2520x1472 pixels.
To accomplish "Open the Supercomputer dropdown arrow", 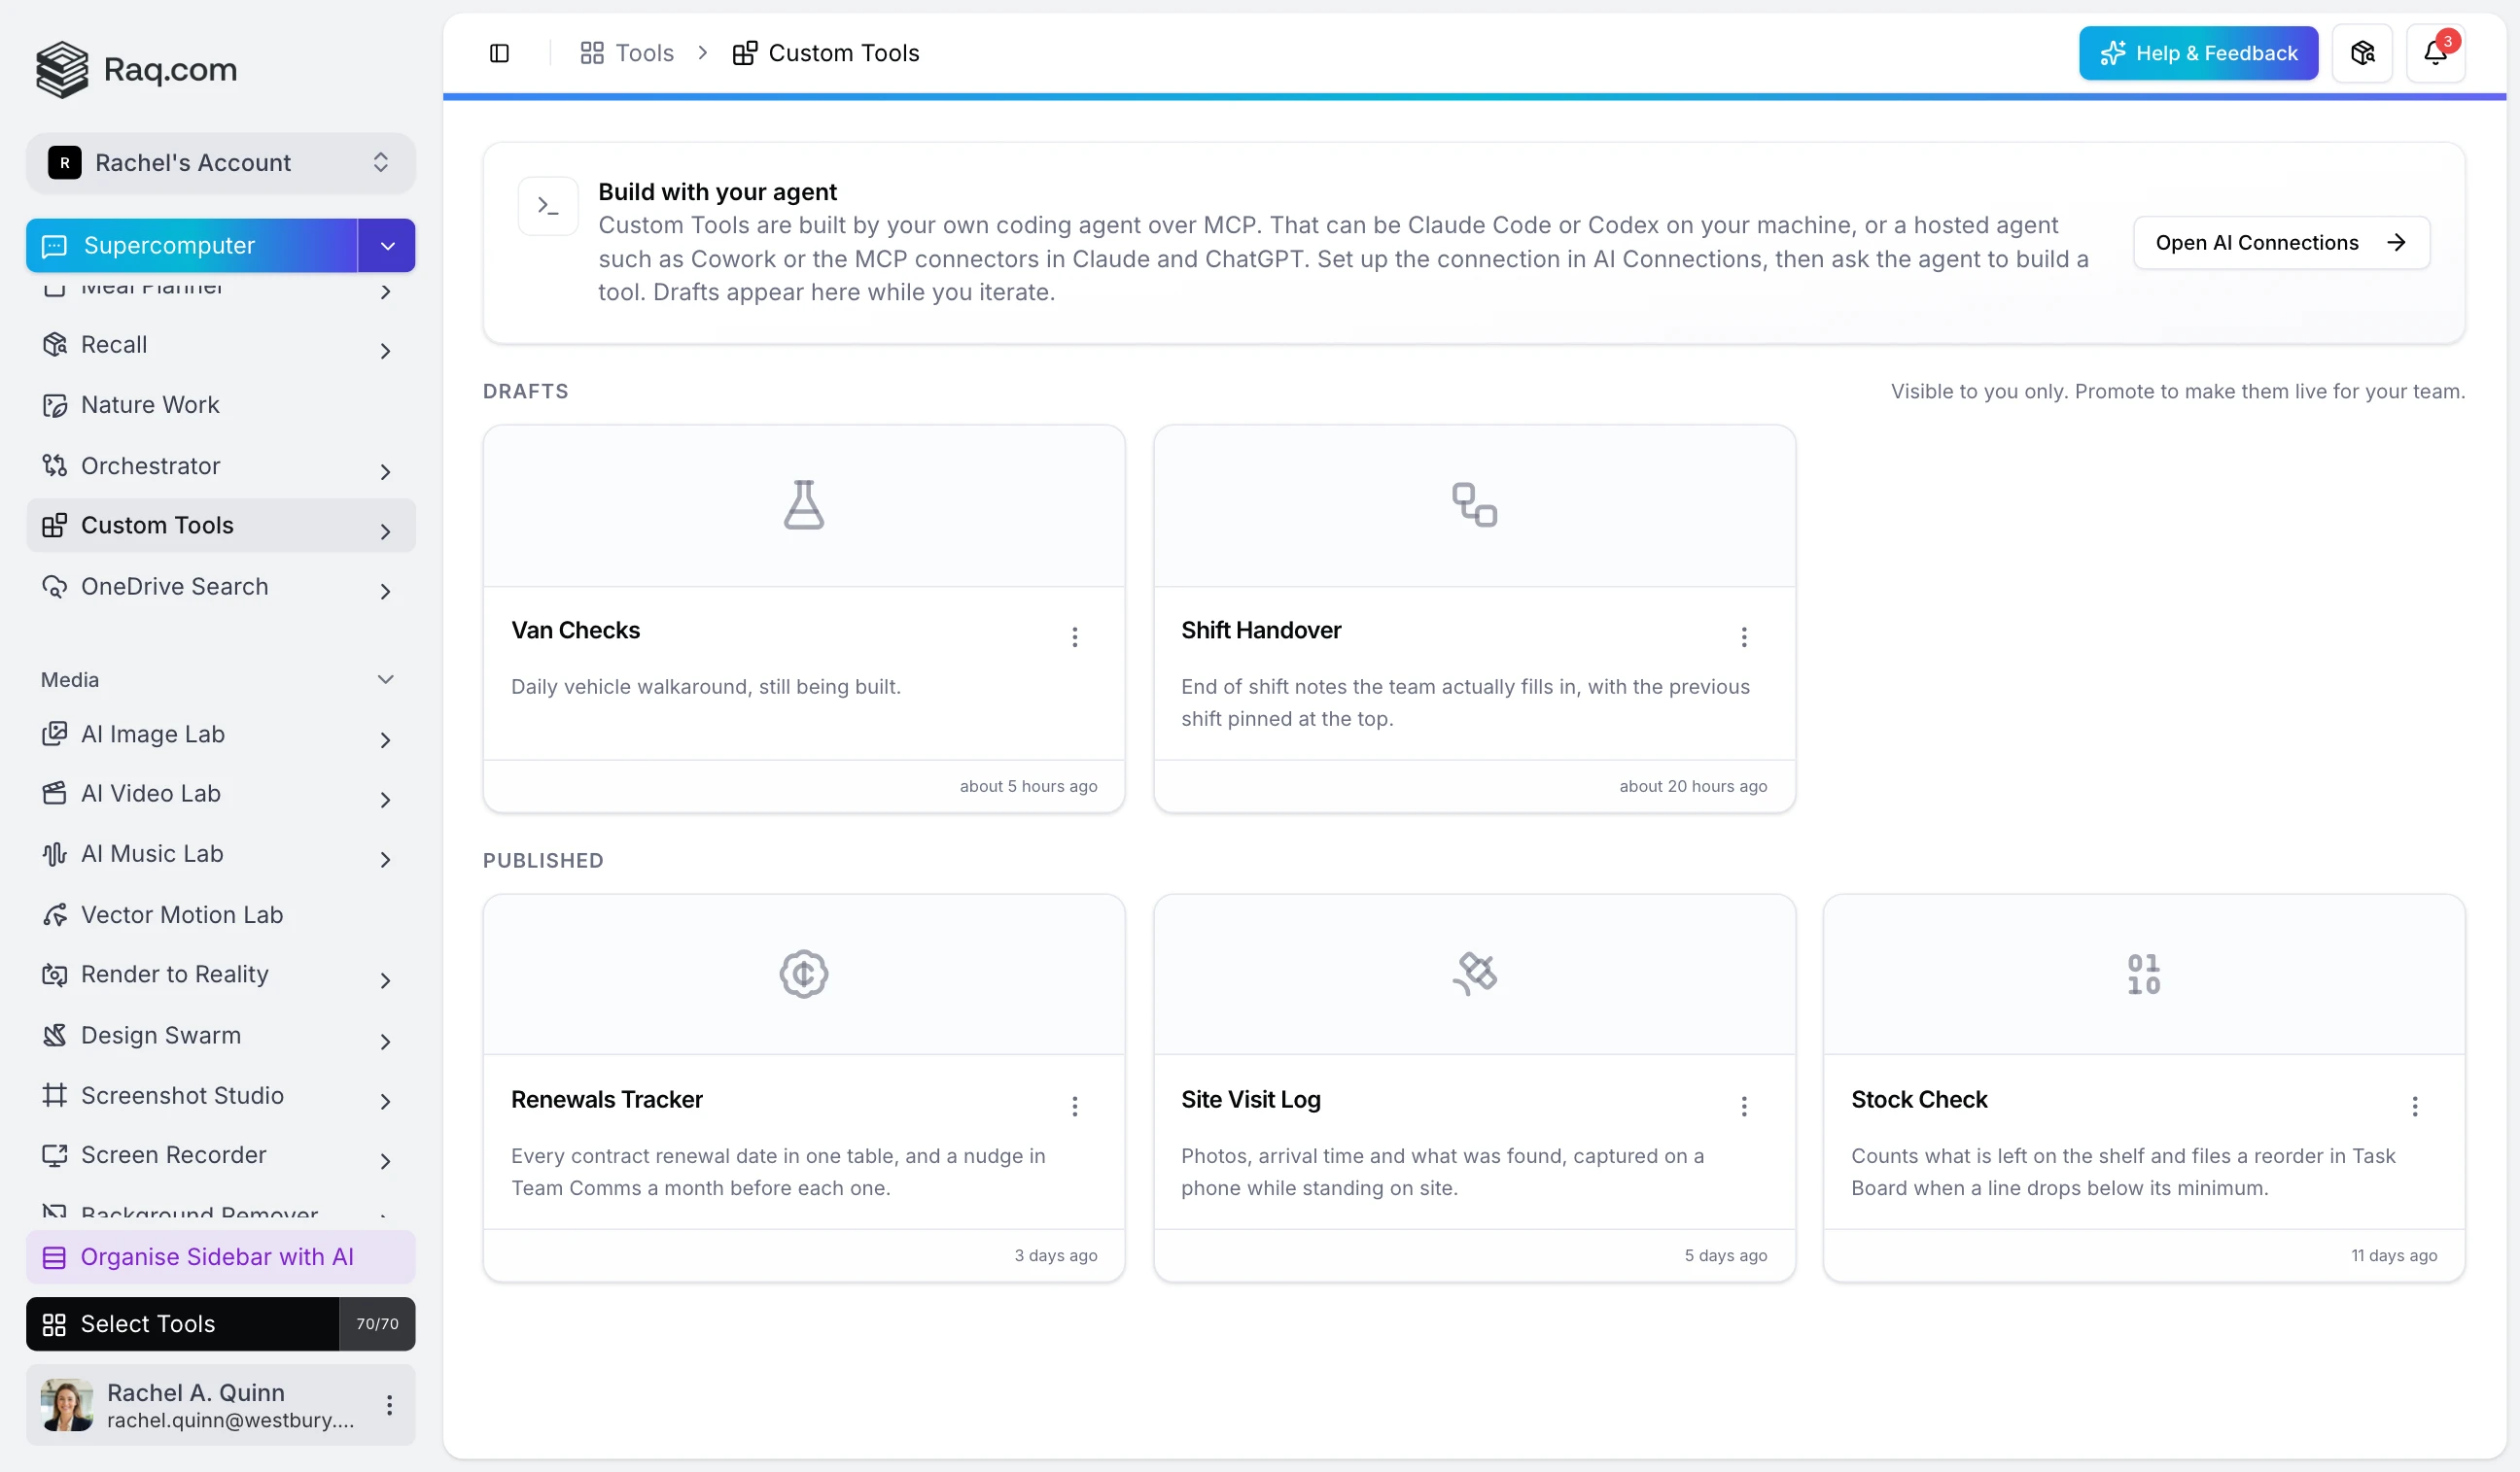I will (x=387, y=246).
